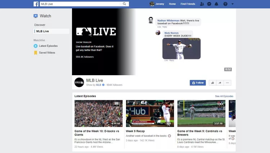Click the search magnifier icon
This screenshot has width=270, height=153.
pos(124,4)
